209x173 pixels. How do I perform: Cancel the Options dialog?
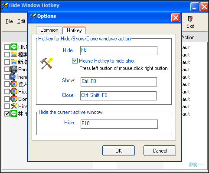coord(160,151)
